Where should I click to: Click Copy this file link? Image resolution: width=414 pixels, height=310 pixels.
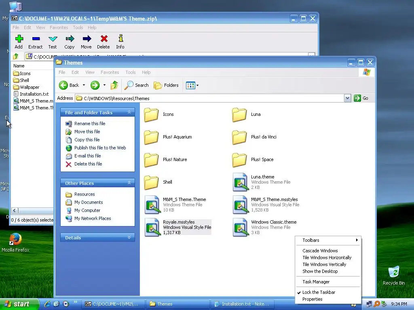[87, 140]
